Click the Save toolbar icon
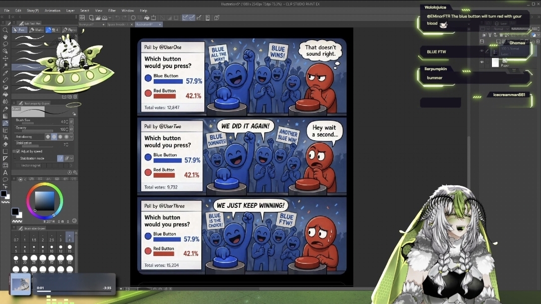 point(104,18)
